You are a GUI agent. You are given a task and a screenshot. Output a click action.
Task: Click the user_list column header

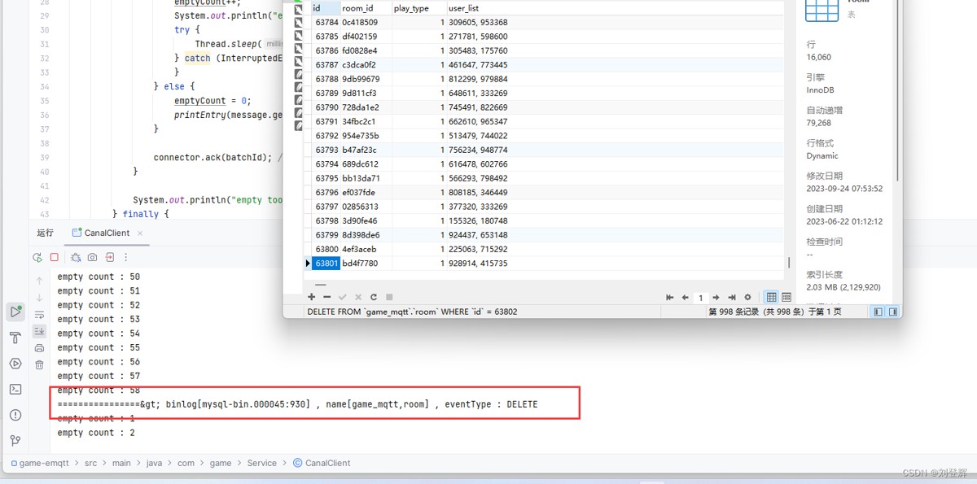click(x=615, y=8)
